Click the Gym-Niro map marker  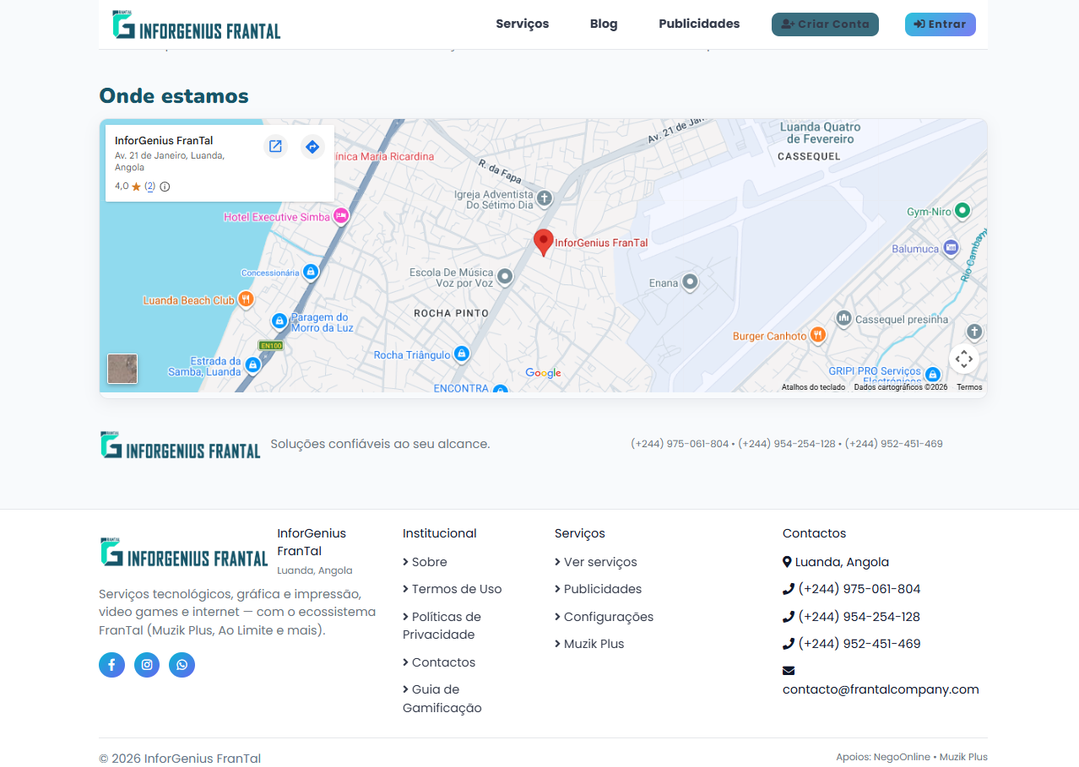pyautogui.click(x=962, y=210)
